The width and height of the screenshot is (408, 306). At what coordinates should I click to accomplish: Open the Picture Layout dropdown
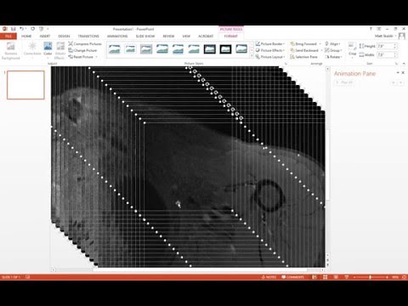point(270,57)
